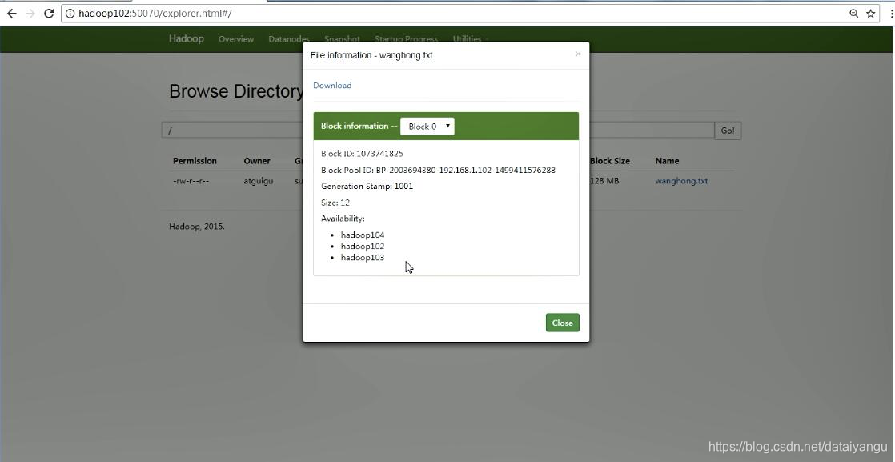Open wanghong.txt file link in table
Screen dimensions: 895x462
point(681,181)
